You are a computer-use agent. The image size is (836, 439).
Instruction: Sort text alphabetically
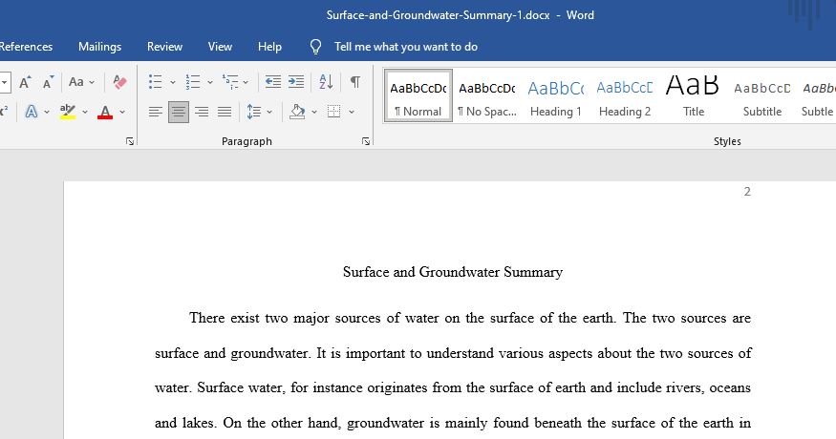coord(326,82)
